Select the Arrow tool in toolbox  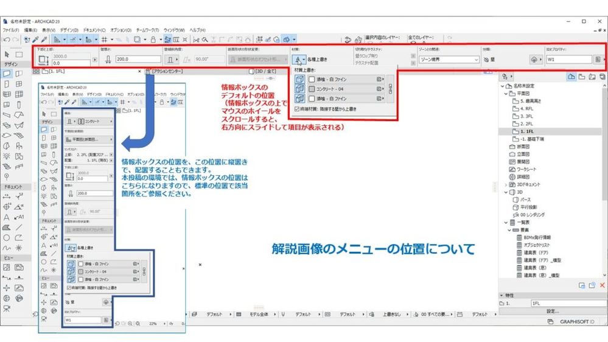click(7, 54)
